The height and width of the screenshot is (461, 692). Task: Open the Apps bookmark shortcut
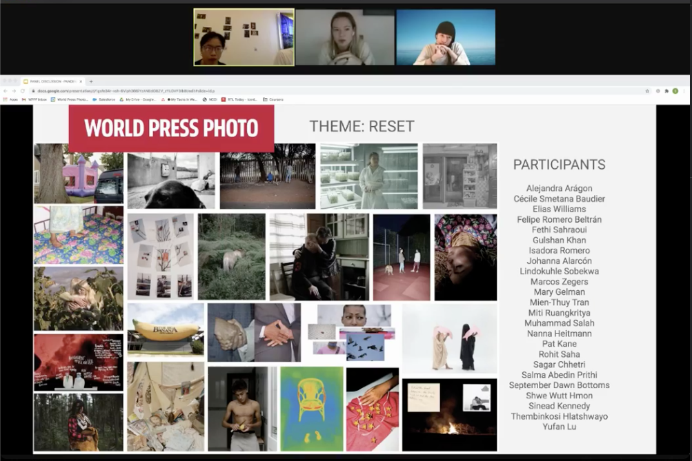click(x=10, y=100)
